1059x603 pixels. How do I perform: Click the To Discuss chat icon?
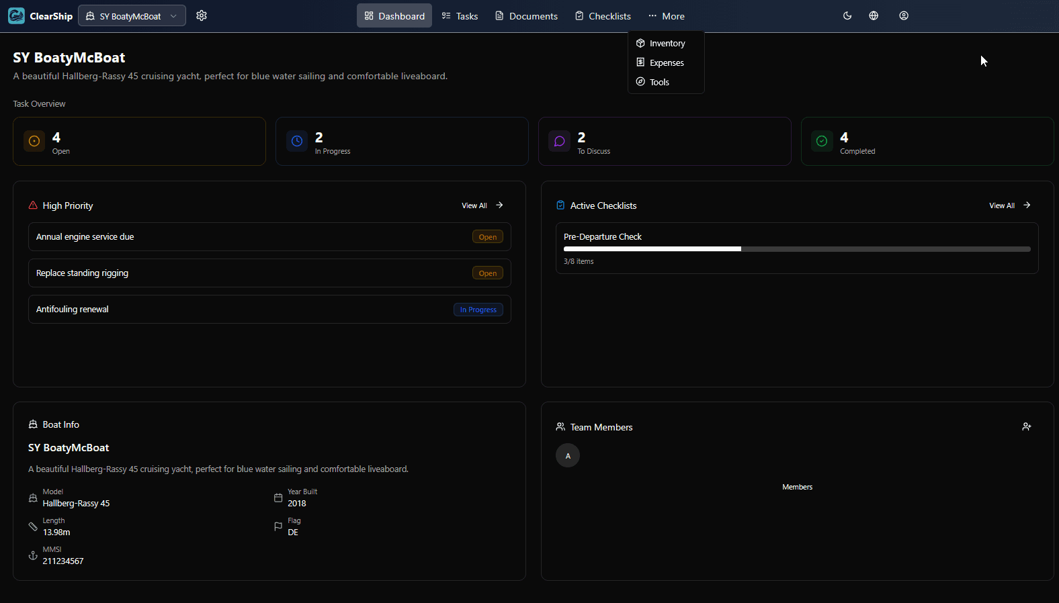(559, 141)
